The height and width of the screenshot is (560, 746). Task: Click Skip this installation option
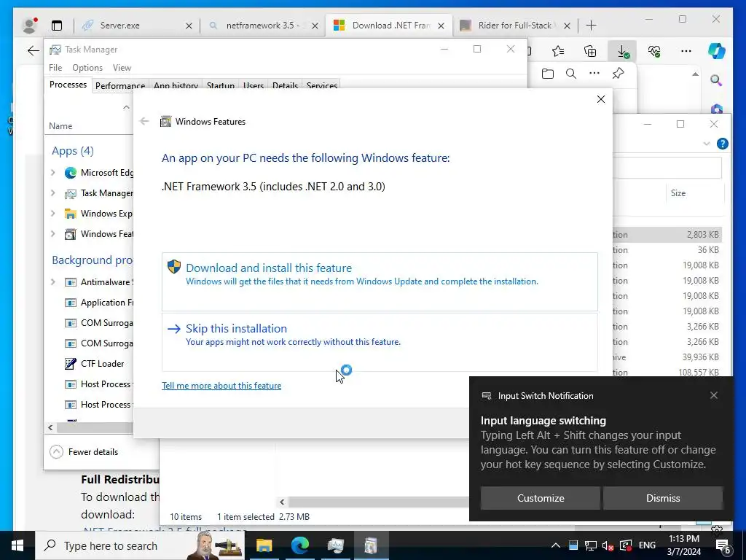pos(380,342)
